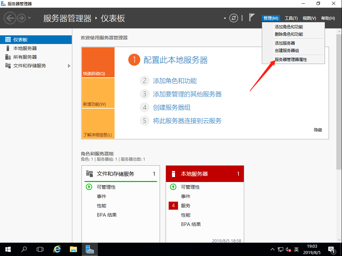Open taskbar search magnifier

tap(24, 249)
